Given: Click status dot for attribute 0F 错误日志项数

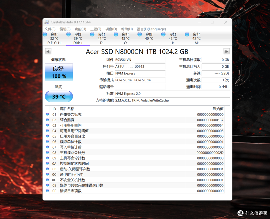Looking at the screenshot, I should pos(47,190).
